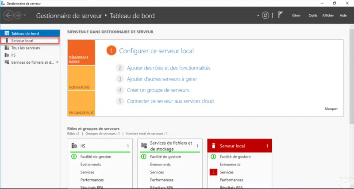The width and height of the screenshot is (354, 189).
Task: Select Tableau de bord in sidebar
Action: pos(30,34)
